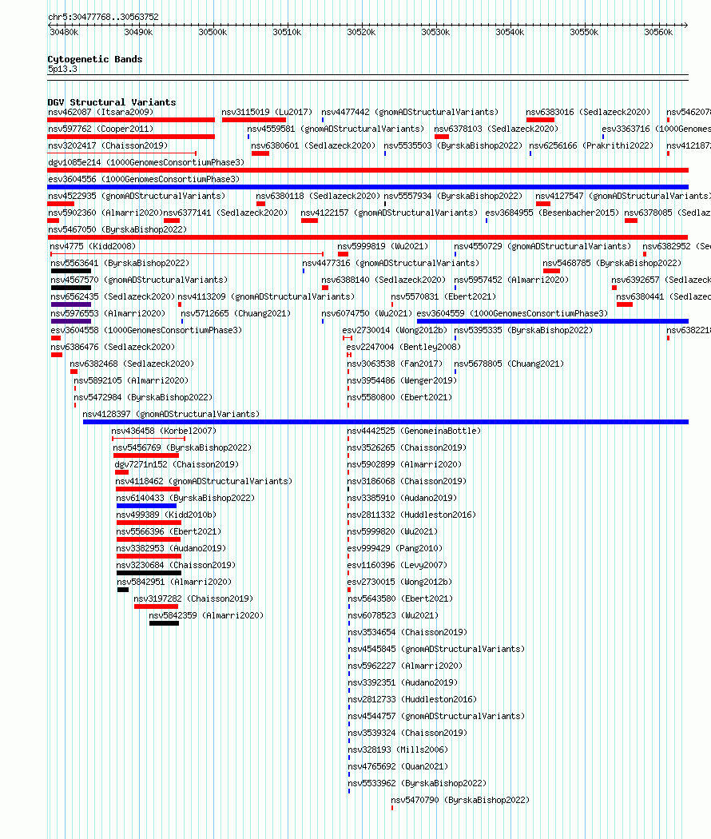Click nsv6256166 (Prakrithi2022) label
This screenshot has height=839, width=711.
(591, 145)
